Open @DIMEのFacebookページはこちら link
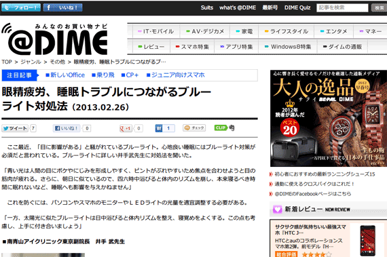This screenshot has height=257, width=387. click(x=313, y=194)
